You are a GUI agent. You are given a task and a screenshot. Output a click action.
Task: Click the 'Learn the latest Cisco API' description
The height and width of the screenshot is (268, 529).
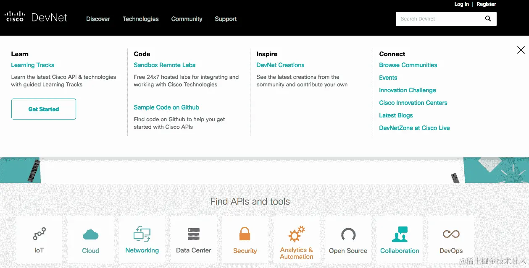63,81
